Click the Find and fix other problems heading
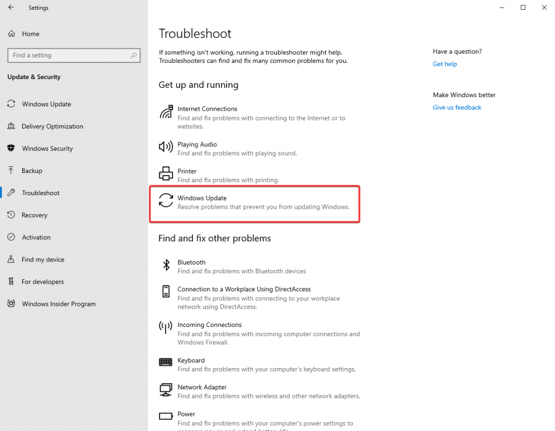 215,238
